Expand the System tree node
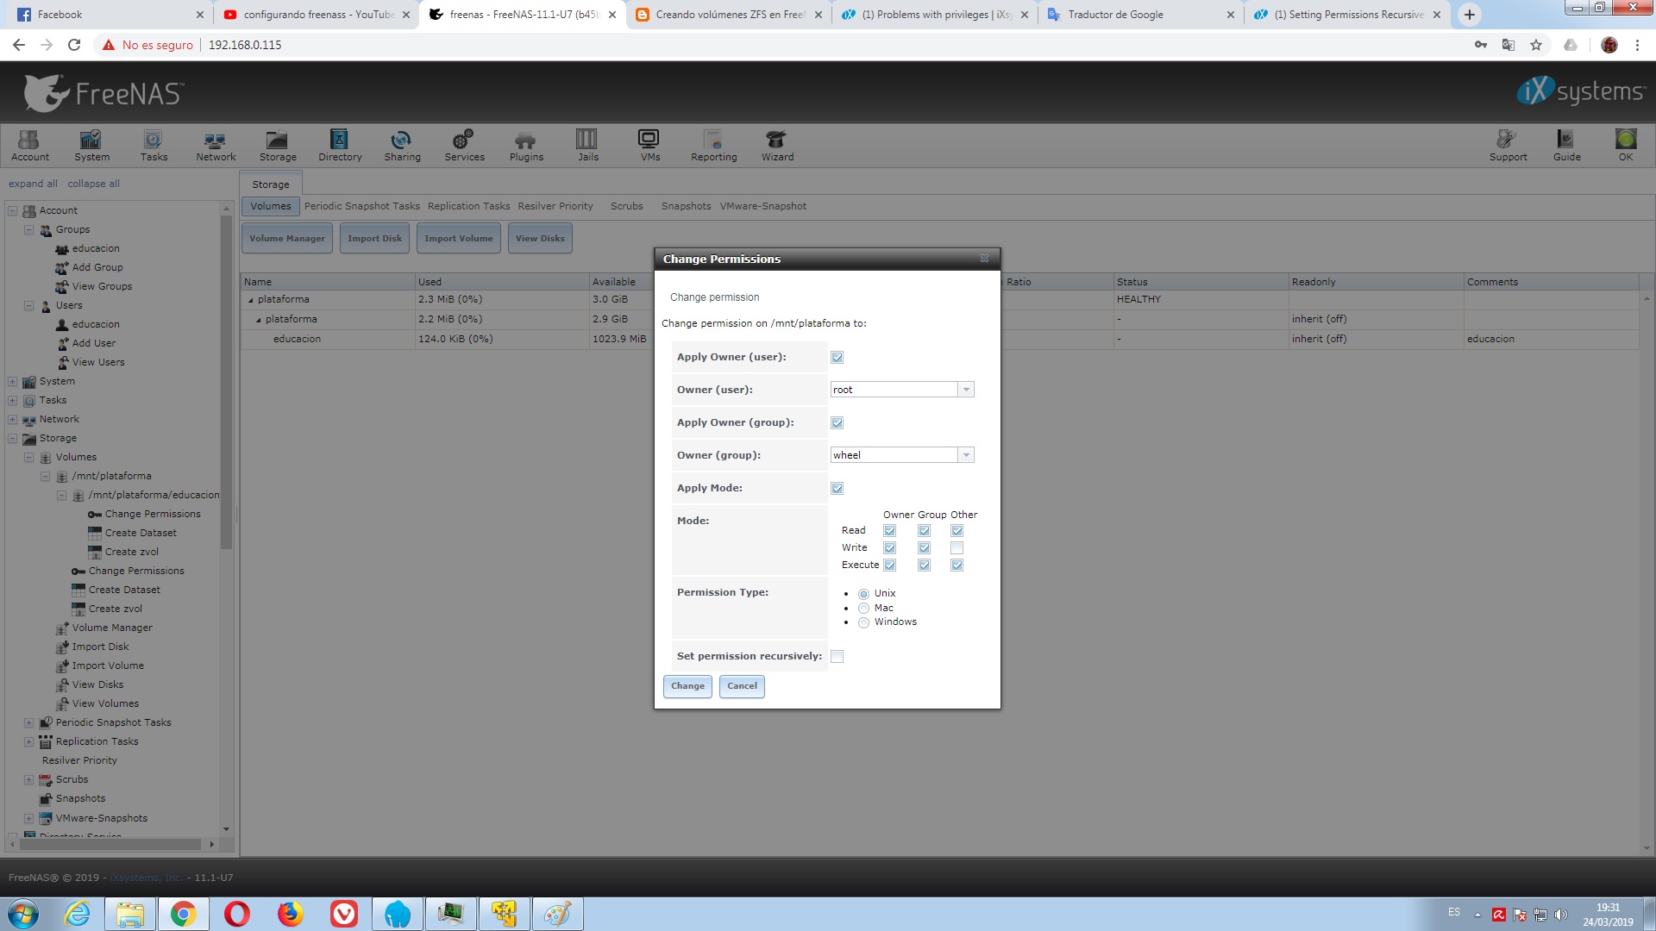 (13, 381)
